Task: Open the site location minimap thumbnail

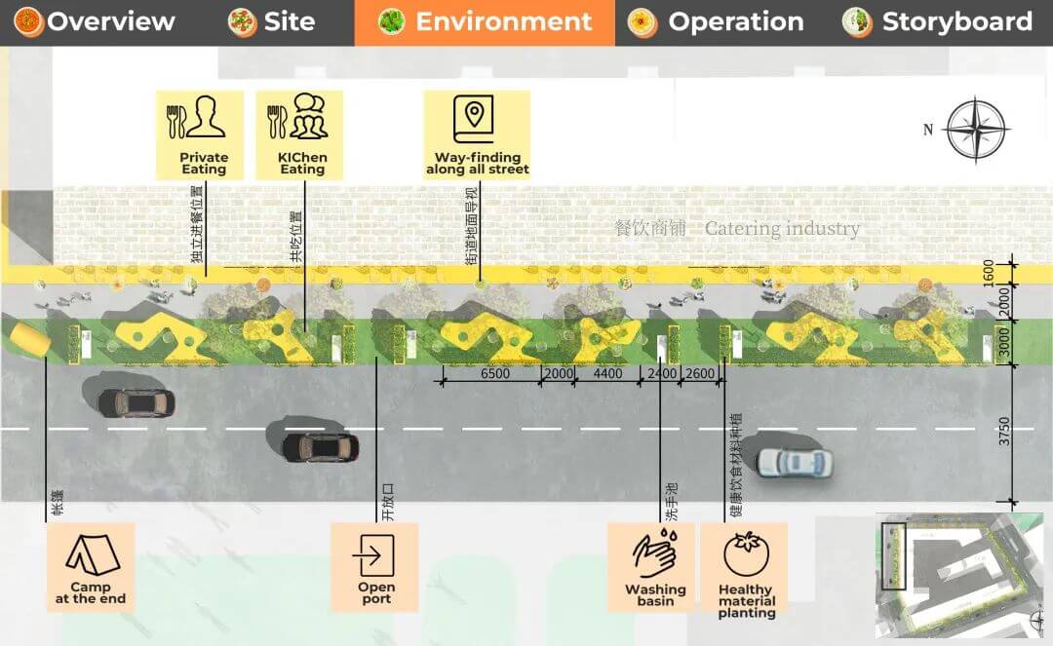Action: point(959,576)
